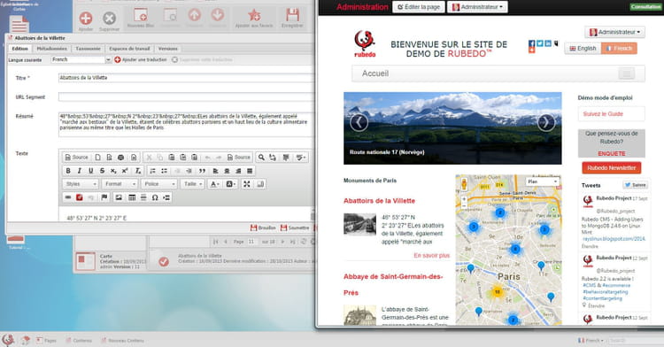Viewport: 664px width, 347px height.
Task: Click the print icon in editor toolbar
Action: [120, 157]
